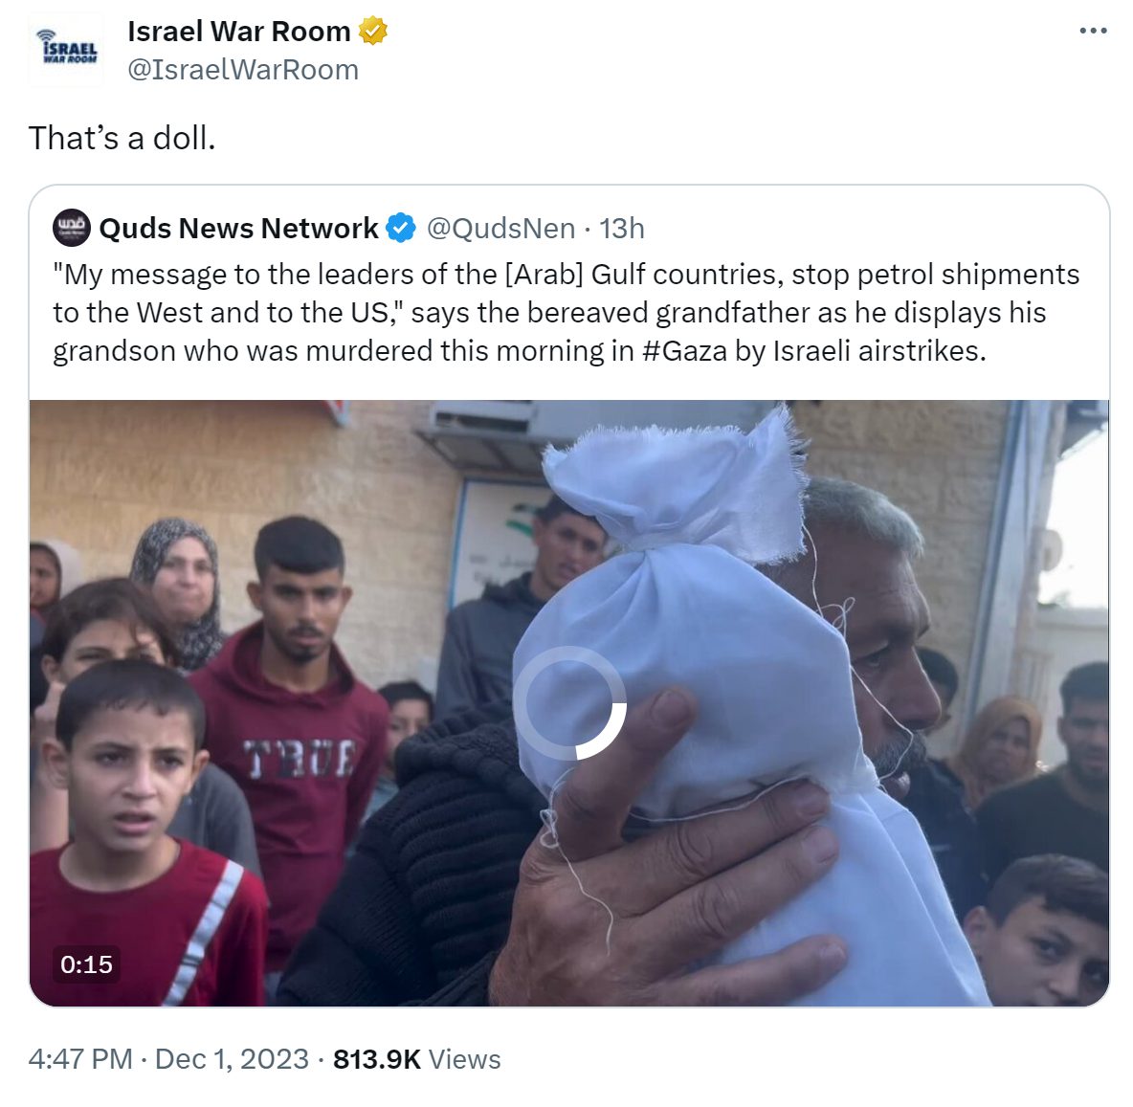This screenshot has height=1107, width=1133.
Task: Click the @QudsNen handle
Action: point(500,229)
